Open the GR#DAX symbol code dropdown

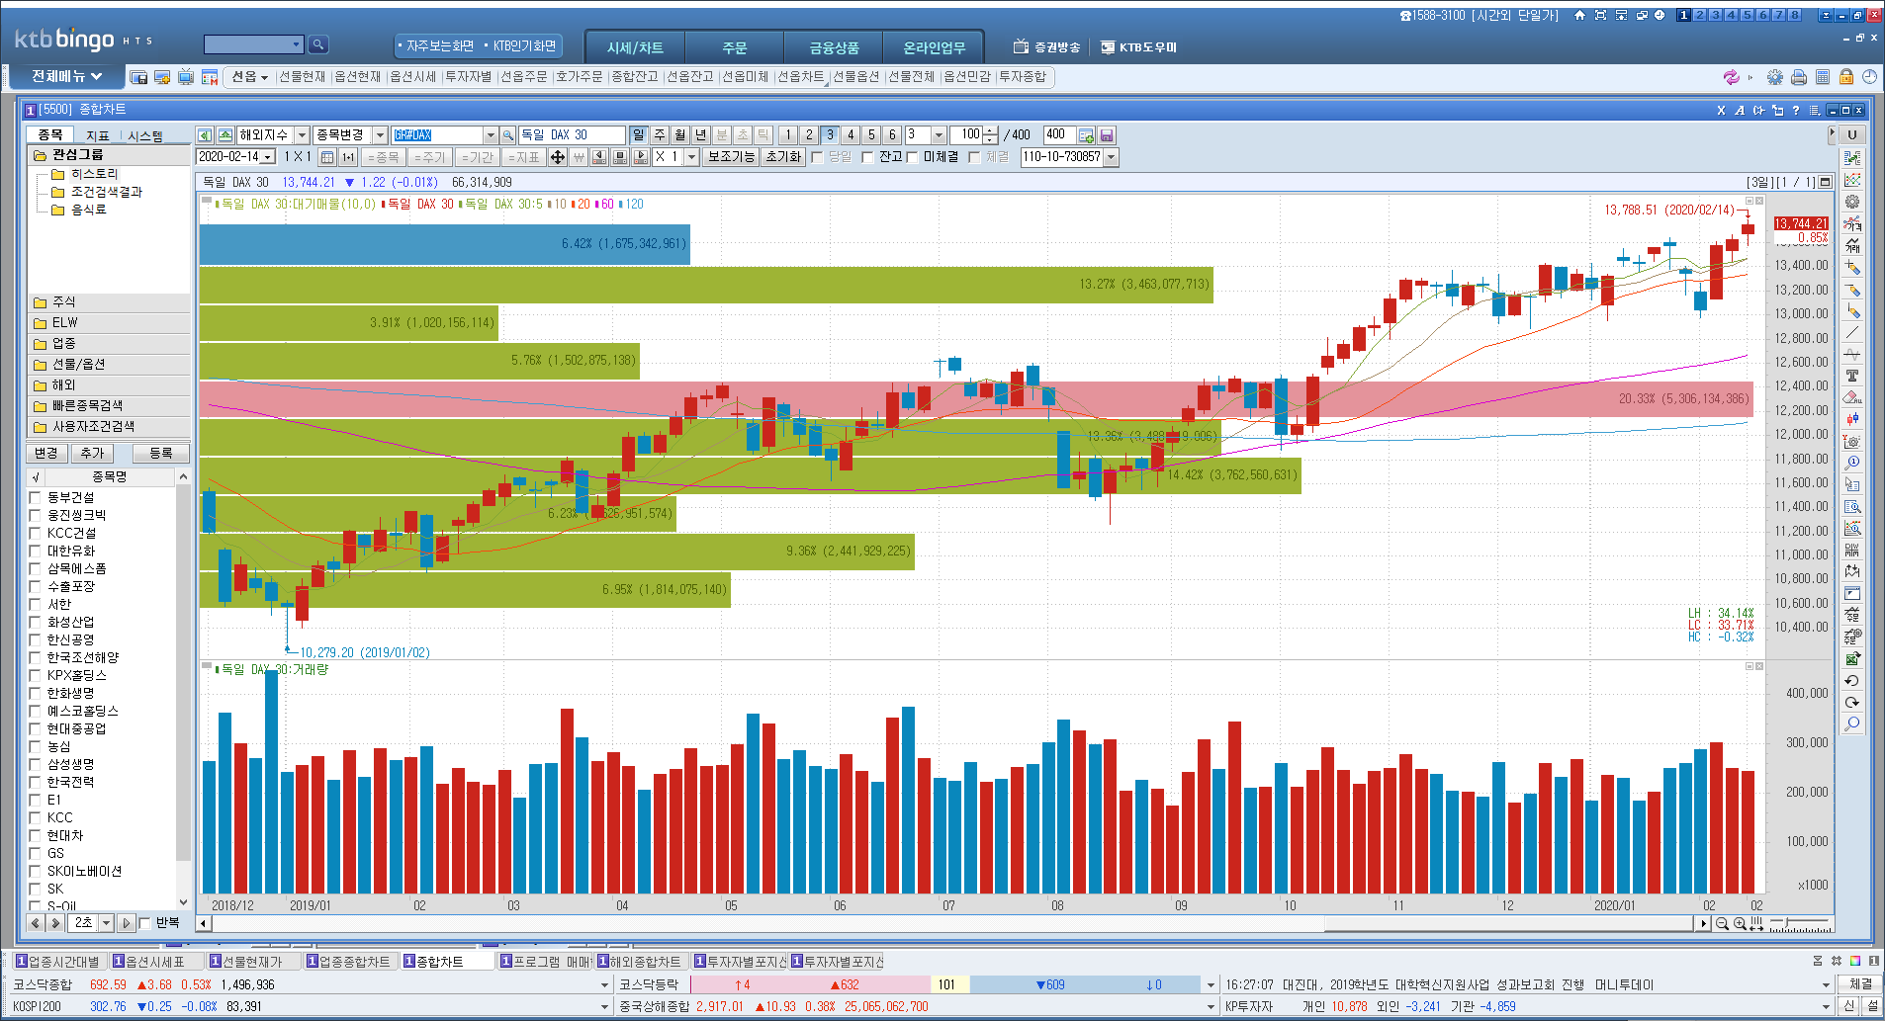coord(490,135)
